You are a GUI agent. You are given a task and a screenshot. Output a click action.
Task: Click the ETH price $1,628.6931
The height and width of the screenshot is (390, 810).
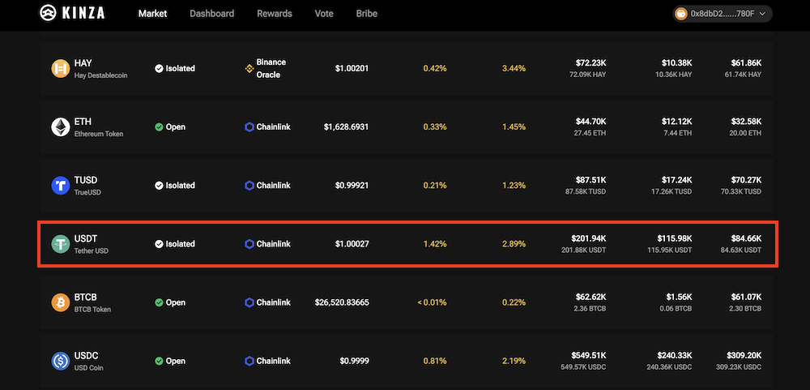coord(346,126)
